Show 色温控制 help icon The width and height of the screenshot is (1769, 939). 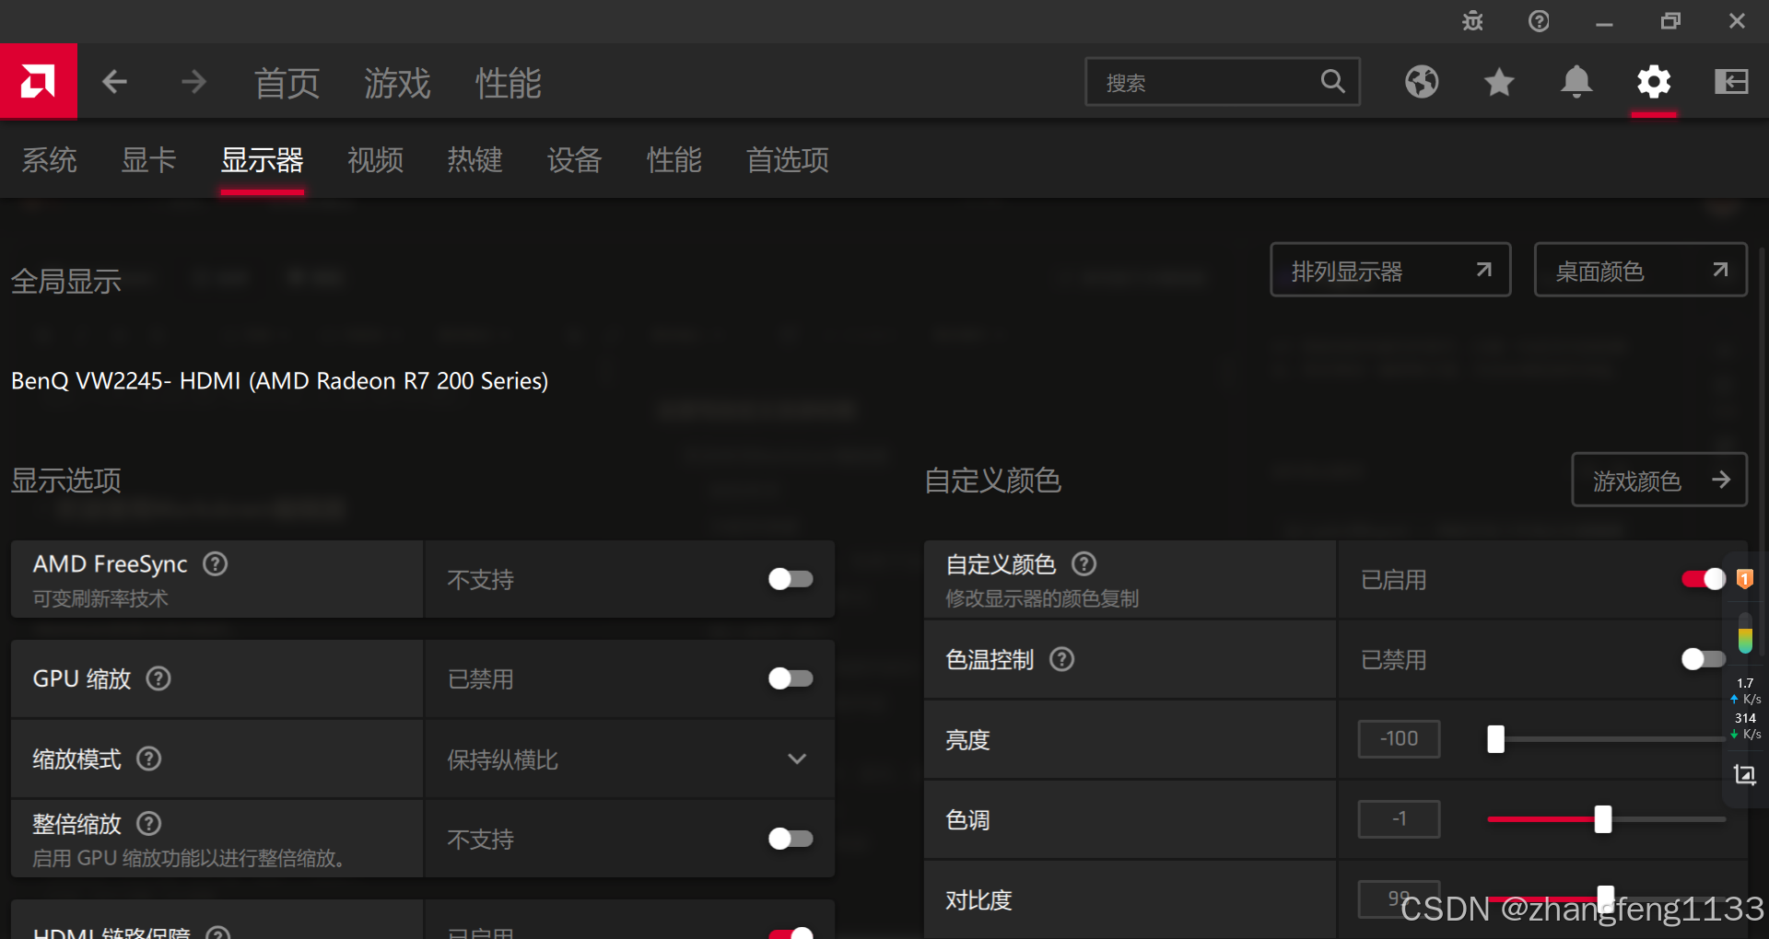point(1062,659)
